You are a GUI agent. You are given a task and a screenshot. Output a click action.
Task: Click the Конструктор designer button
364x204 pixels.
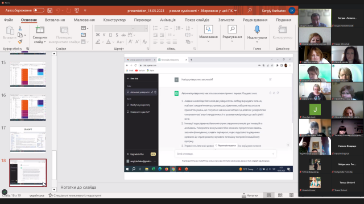[x=283, y=32]
